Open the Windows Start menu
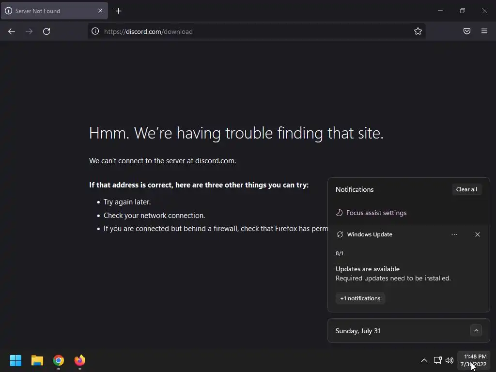496x372 pixels. click(16, 360)
